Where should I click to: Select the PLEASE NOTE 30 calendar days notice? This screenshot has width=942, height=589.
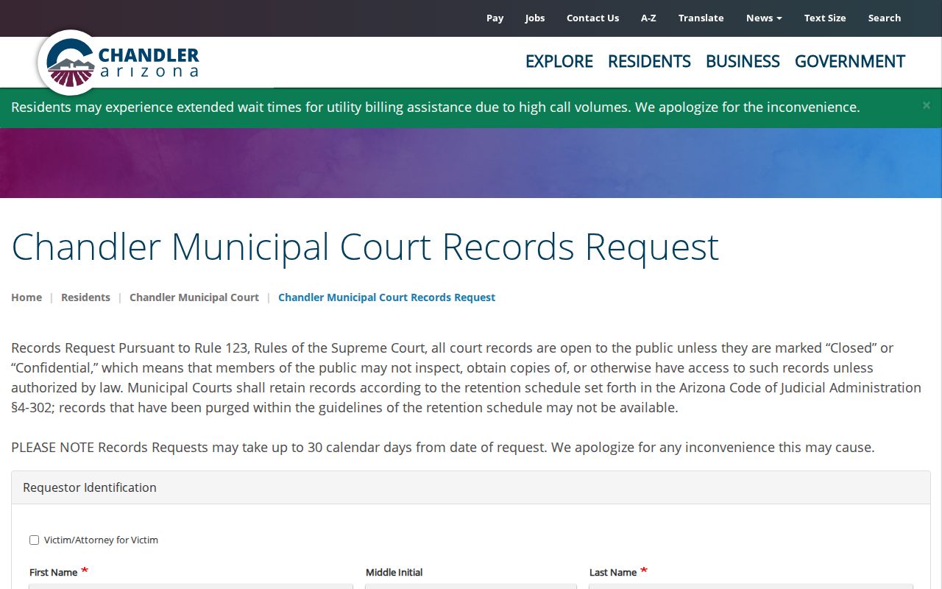(443, 447)
